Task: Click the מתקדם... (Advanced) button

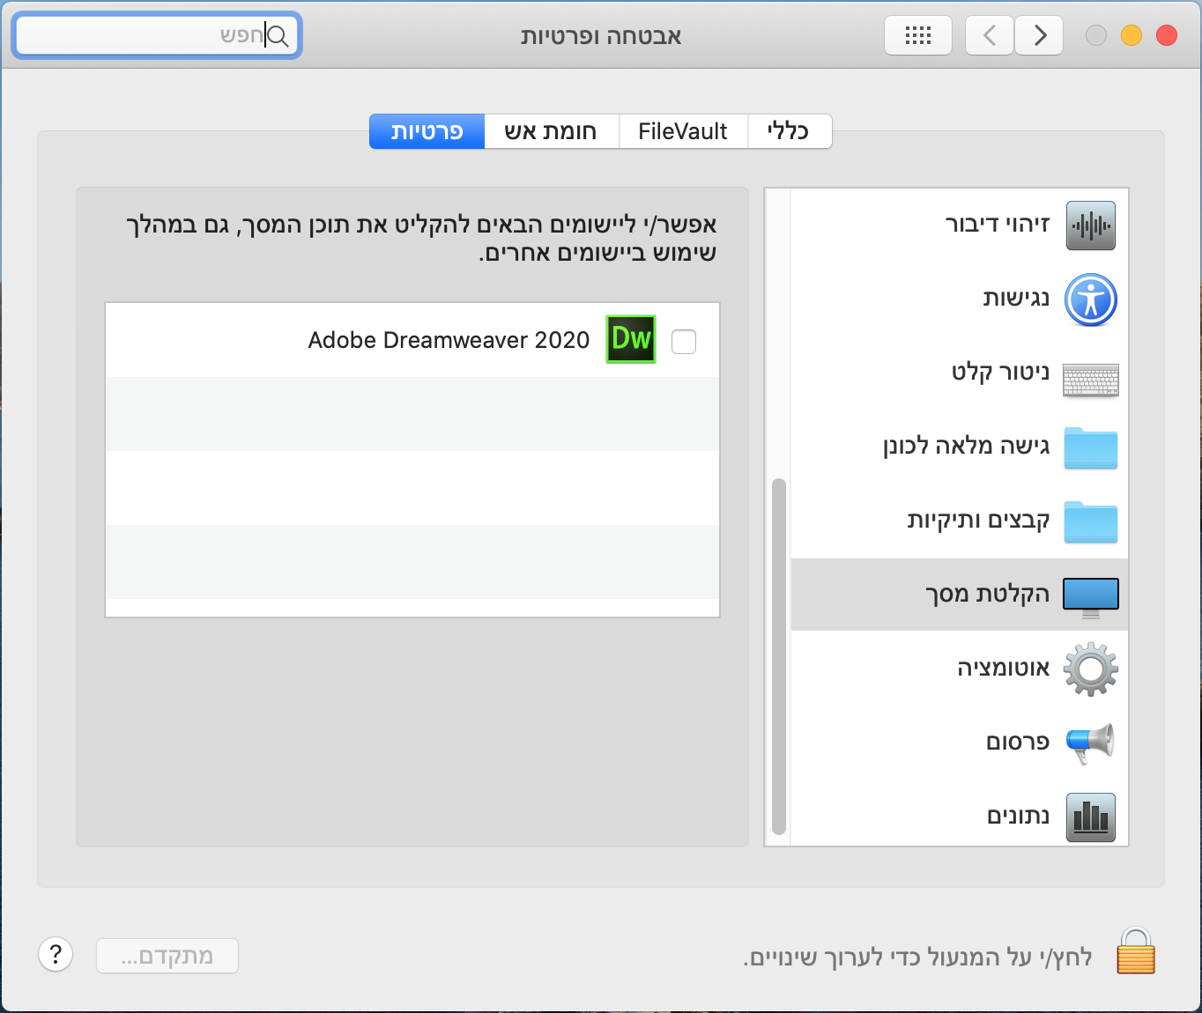Action: [x=167, y=956]
